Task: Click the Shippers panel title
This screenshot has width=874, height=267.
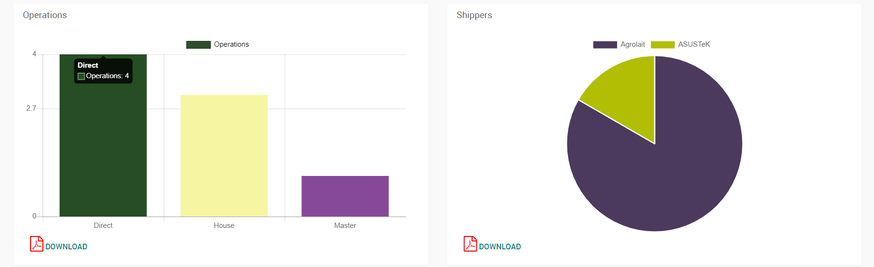Action: (474, 15)
